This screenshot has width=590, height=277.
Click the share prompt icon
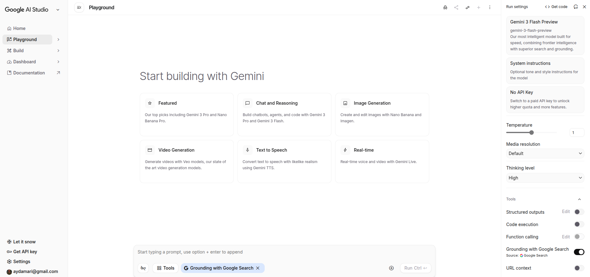[x=456, y=7]
